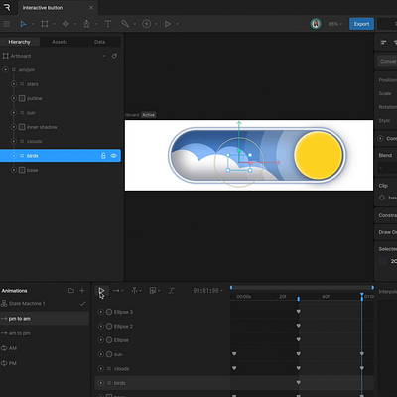The image size is (397, 397).
Task: Open the Artboard dropdown arrow in Hierarchy
Action: (104, 56)
